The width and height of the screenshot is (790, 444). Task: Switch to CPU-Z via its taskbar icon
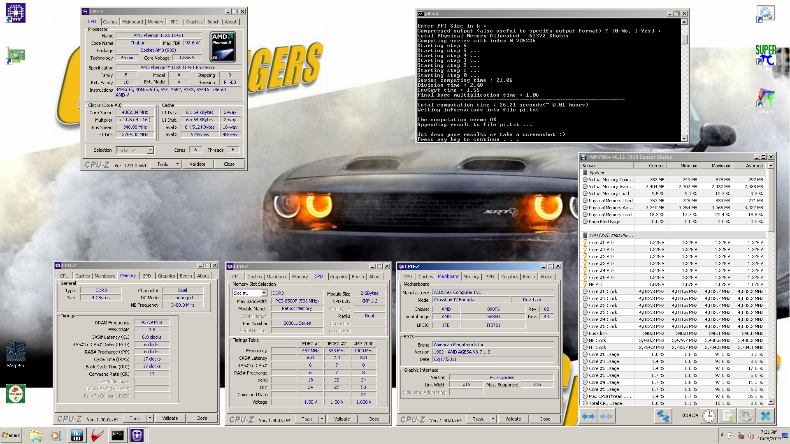(x=137, y=435)
